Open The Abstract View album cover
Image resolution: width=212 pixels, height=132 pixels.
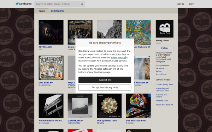click(x=138, y=106)
